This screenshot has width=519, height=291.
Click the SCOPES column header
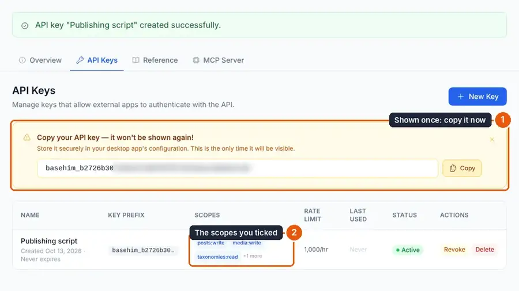click(207, 215)
